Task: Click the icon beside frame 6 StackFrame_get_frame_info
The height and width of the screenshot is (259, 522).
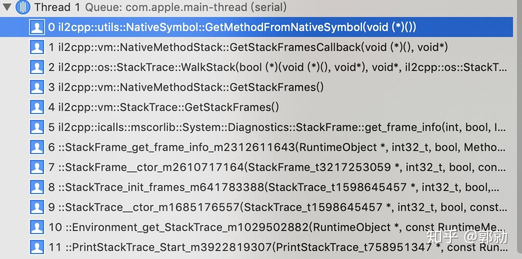Action: [x=37, y=147]
